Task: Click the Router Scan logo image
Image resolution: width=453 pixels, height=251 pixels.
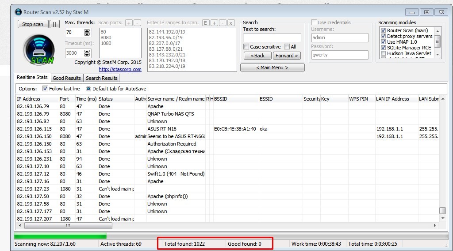Action: (39, 50)
